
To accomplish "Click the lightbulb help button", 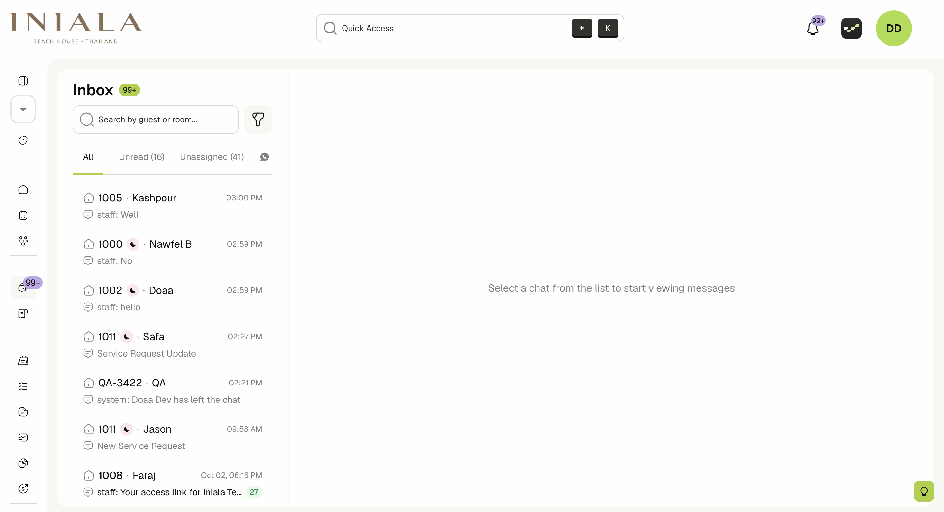I will [923, 491].
